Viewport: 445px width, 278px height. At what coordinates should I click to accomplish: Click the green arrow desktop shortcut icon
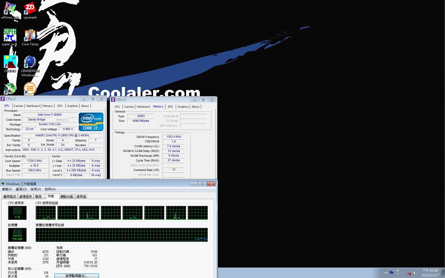[x=10, y=89]
